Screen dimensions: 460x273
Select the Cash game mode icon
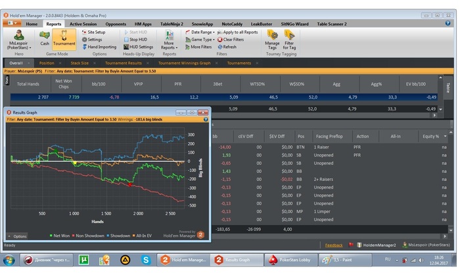click(45, 38)
